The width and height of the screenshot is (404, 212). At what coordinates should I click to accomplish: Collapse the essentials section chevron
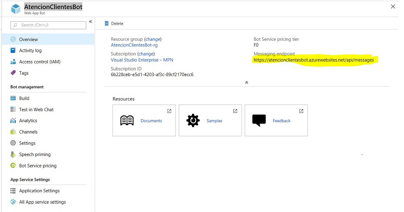coord(246,83)
